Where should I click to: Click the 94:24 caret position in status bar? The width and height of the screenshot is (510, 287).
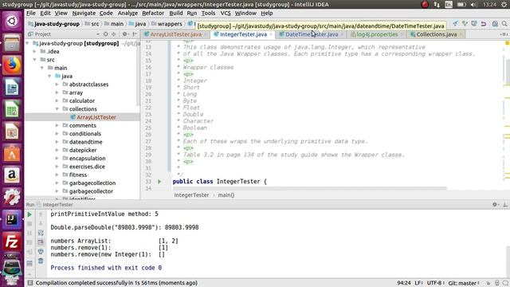pos(404,283)
